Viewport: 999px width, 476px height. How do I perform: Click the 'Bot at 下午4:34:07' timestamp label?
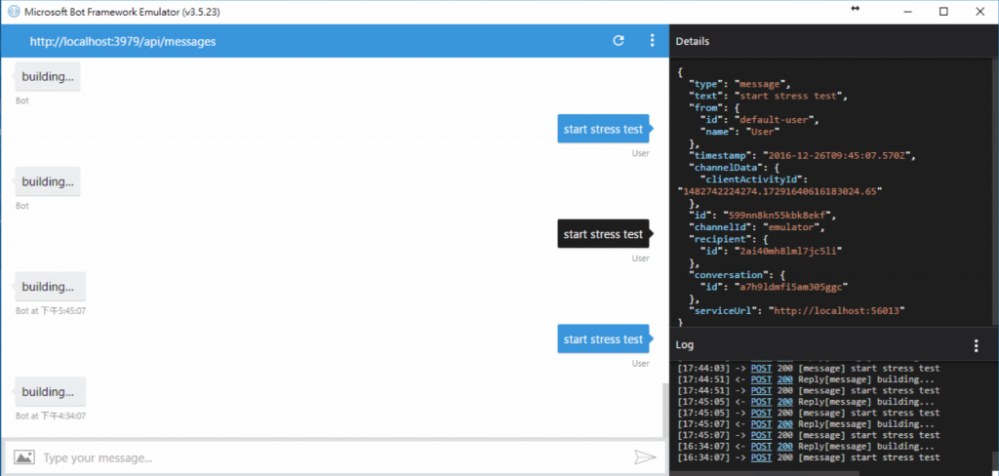(51, 416)
